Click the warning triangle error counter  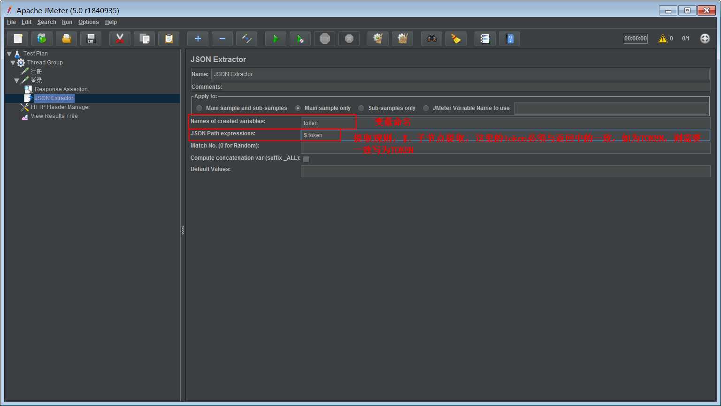click(663, 39)
